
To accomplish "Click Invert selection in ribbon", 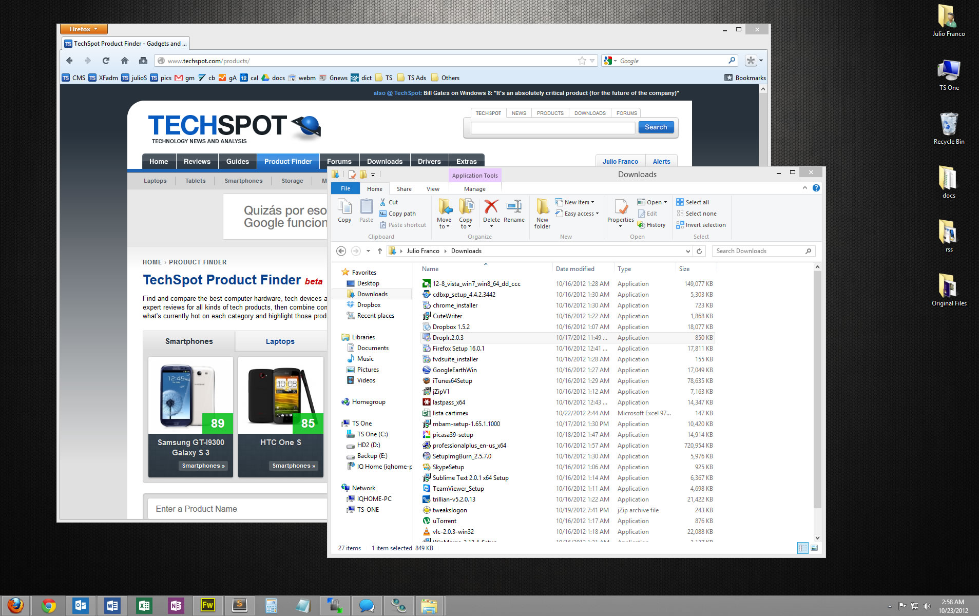I will coord(701,225).
